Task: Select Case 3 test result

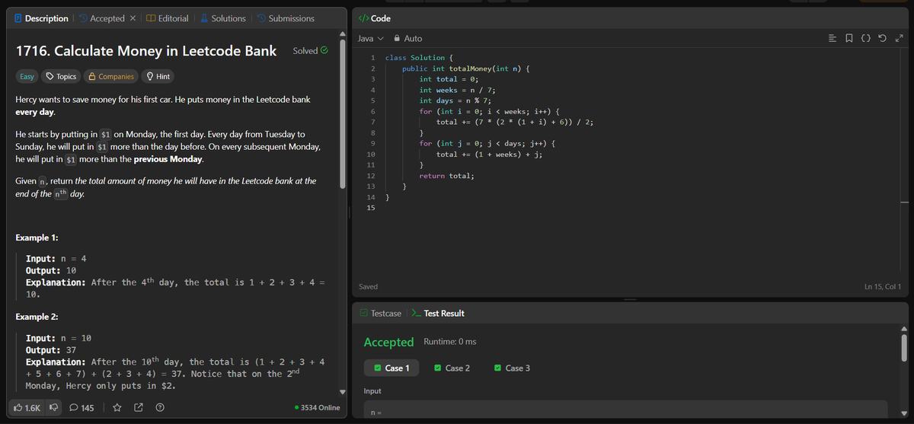Action: click(x=513, y=368)
